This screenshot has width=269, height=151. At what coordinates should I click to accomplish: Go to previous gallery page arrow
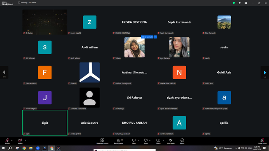click(4, 73)
